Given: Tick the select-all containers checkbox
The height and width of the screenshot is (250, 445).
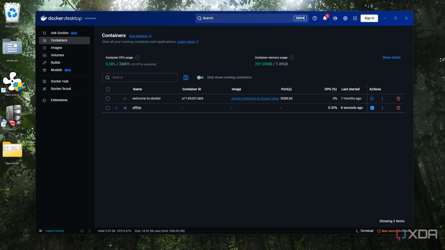Looking at the screenshot, I should click(108, 89).
